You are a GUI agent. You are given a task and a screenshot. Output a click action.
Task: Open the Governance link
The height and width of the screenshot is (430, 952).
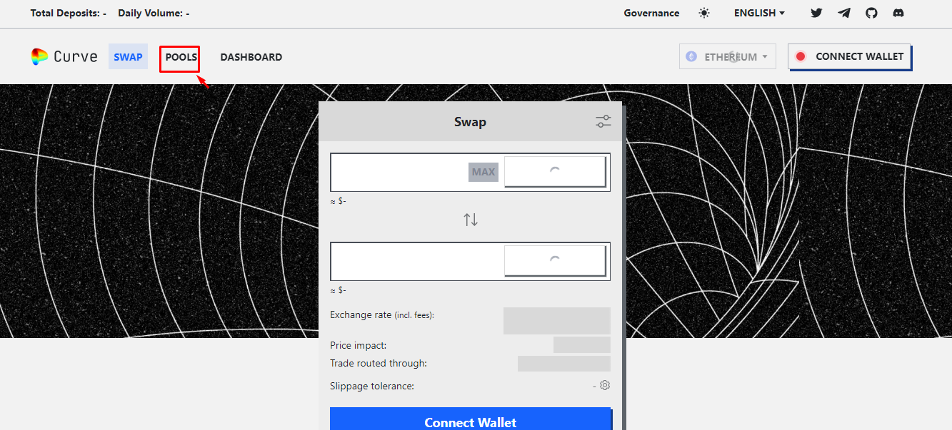(651, 13)
